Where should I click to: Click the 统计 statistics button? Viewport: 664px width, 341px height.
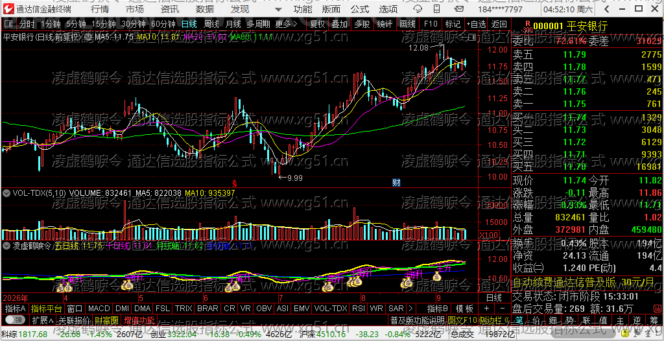[x=385, y=25]
